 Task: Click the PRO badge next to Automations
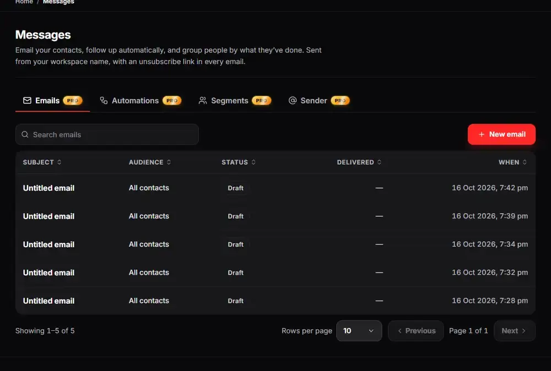coord(172,101)
